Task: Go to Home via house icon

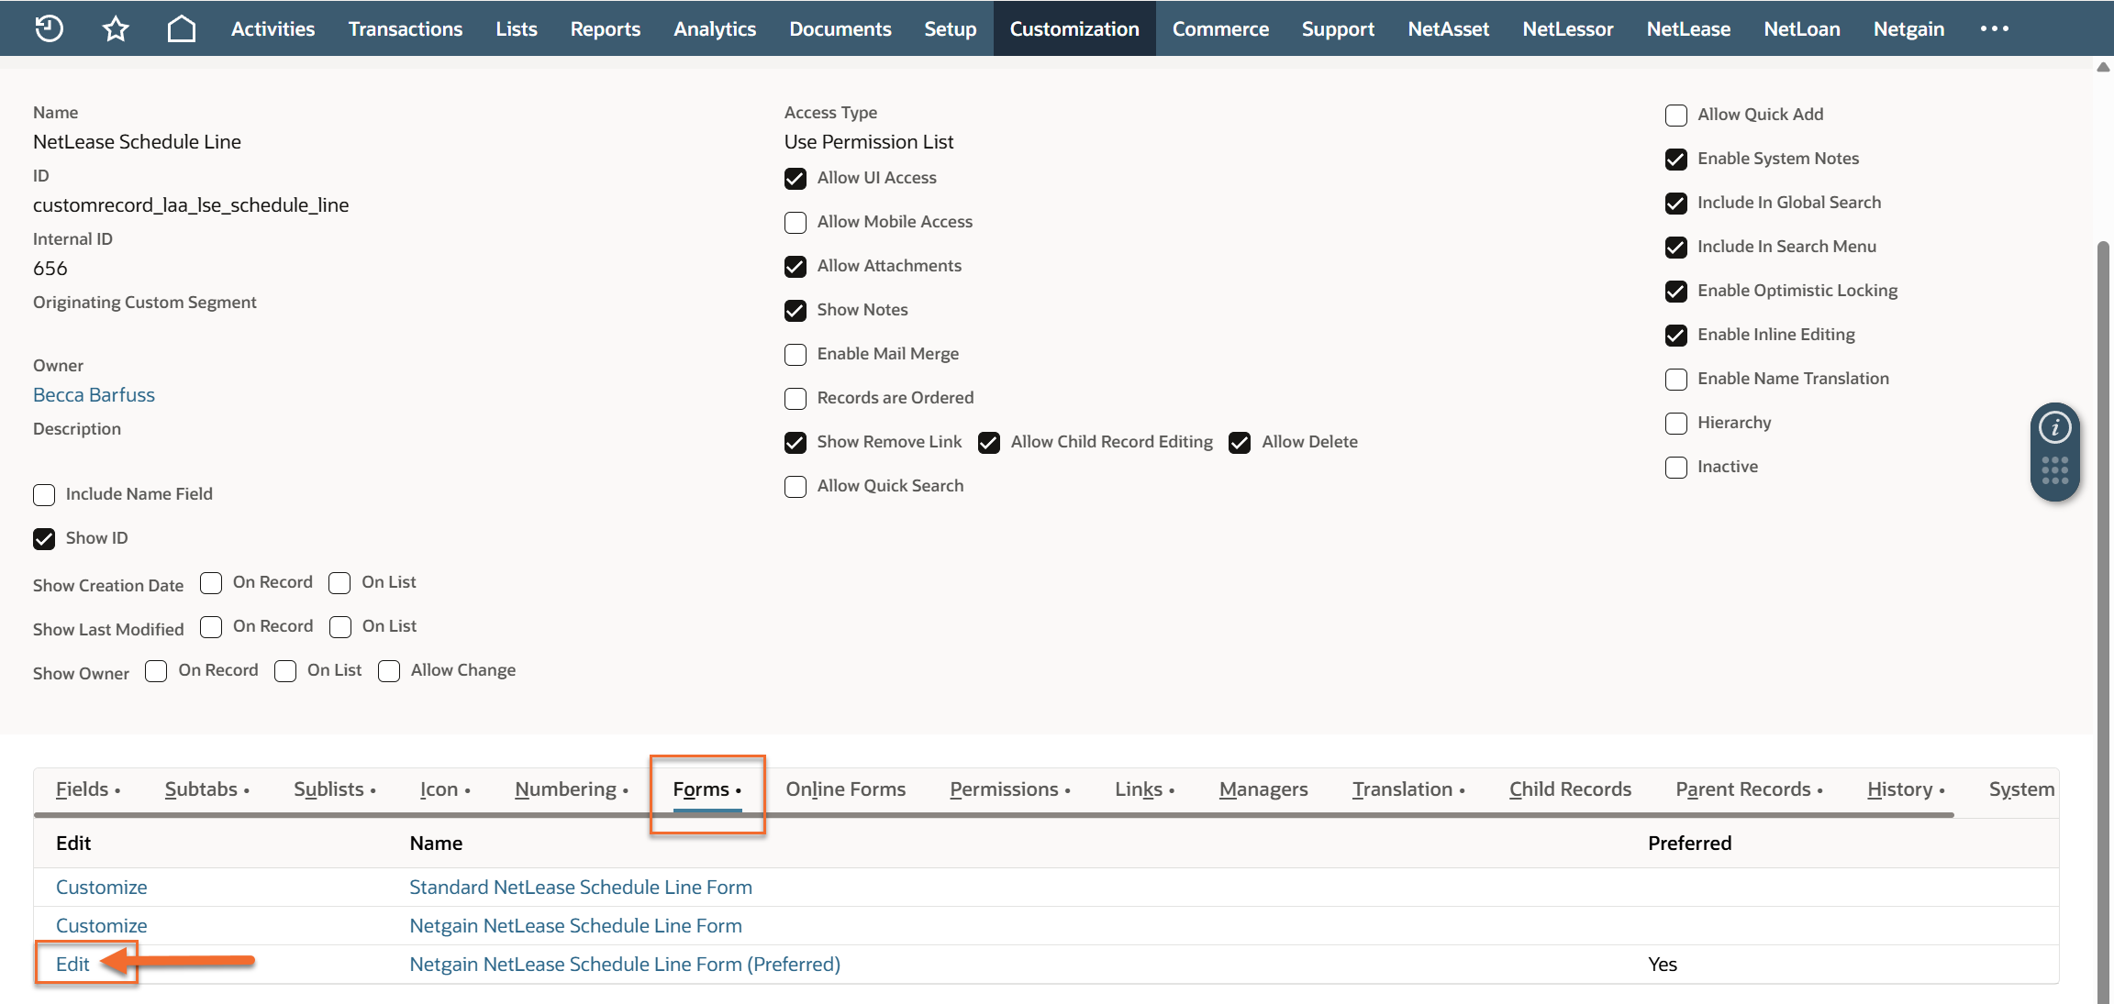Action: tap(182, 28)
